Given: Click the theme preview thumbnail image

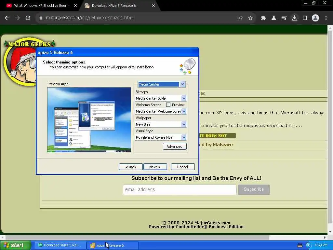Looking at the screenshot, I should (89, 120).
